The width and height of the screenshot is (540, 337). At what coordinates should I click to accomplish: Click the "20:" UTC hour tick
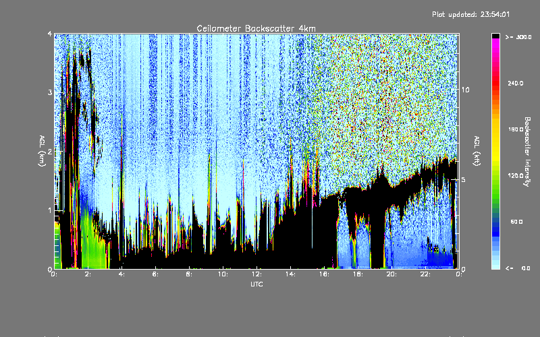coord(391,274)
